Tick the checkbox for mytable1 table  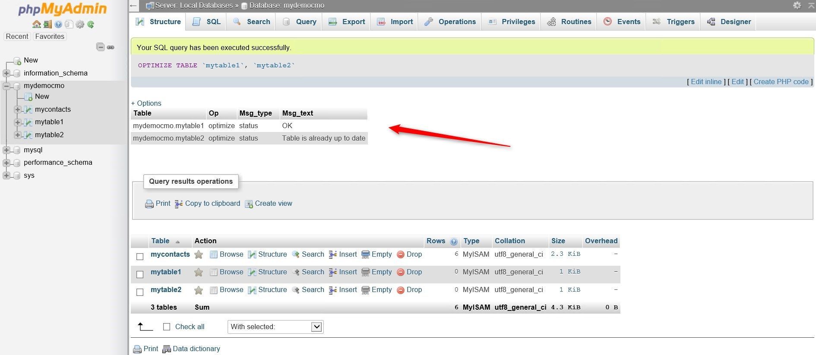point(140,274)
